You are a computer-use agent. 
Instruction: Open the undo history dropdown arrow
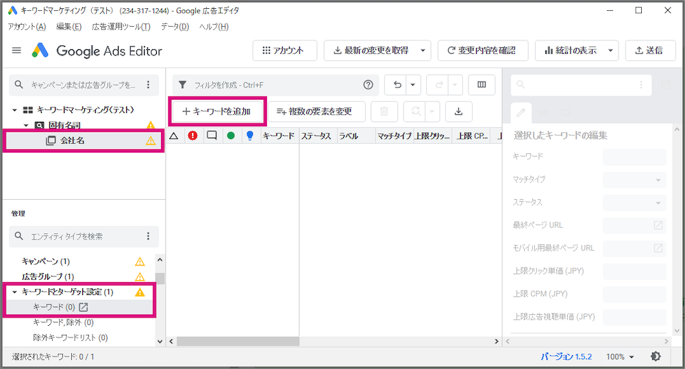coord(413,85)
